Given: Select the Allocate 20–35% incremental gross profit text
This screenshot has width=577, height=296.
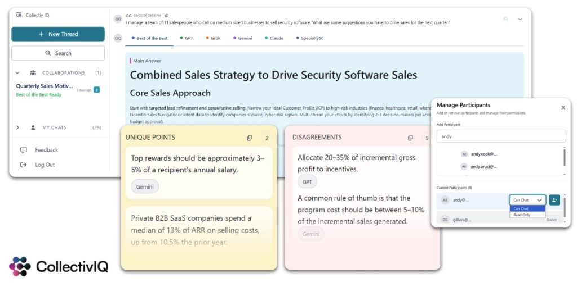Looking at the screenshot, I should (357, 163).
